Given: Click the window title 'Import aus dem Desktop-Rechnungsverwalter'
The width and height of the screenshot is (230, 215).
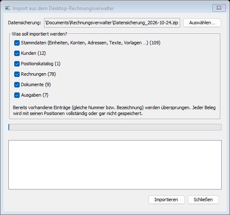Looking at the screenshot, I should coord(63,8).
